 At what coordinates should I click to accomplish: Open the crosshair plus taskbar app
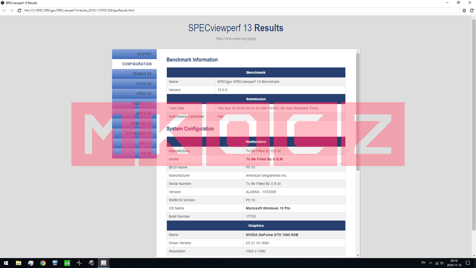tap(79, 263)
